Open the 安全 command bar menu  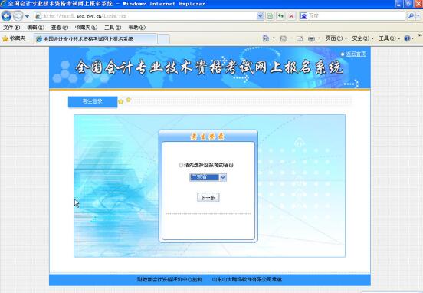pos(362,38)
